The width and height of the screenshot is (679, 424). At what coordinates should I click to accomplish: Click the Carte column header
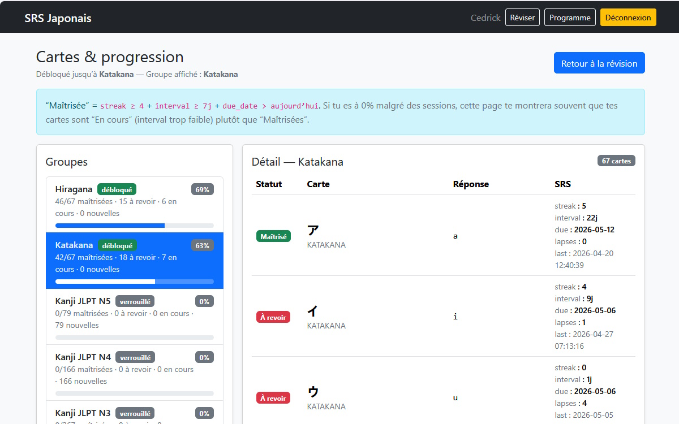coord(318,184)
